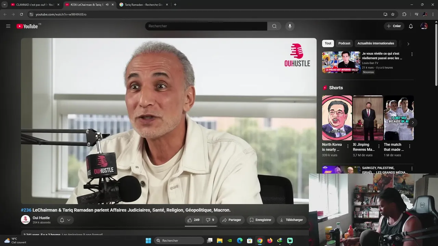438x246 pixels.
Task: Click the main video player
Action: [169, 121]
